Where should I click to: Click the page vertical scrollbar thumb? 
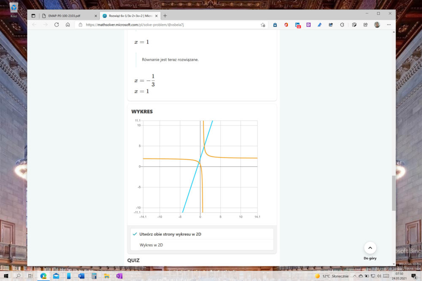[x=394, y=193]
